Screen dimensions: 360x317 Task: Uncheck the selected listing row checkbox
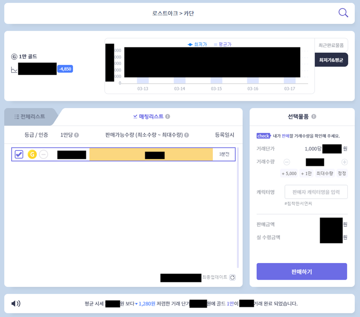(19, 154)
